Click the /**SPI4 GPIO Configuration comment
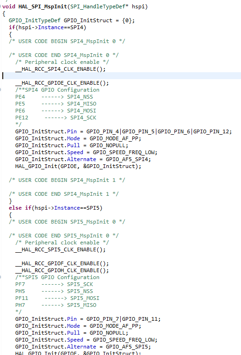This screenshot has height=355, width=241. [x=57, y=90]
